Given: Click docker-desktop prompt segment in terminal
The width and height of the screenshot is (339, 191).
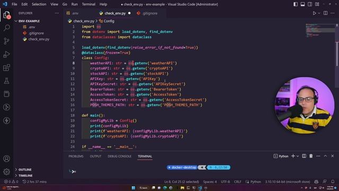Looking at the screenshot, I should pos(182,168).
